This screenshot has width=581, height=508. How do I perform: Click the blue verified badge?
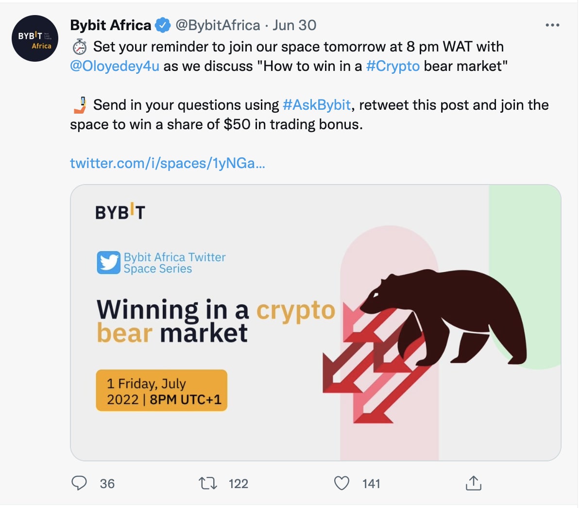163,25
